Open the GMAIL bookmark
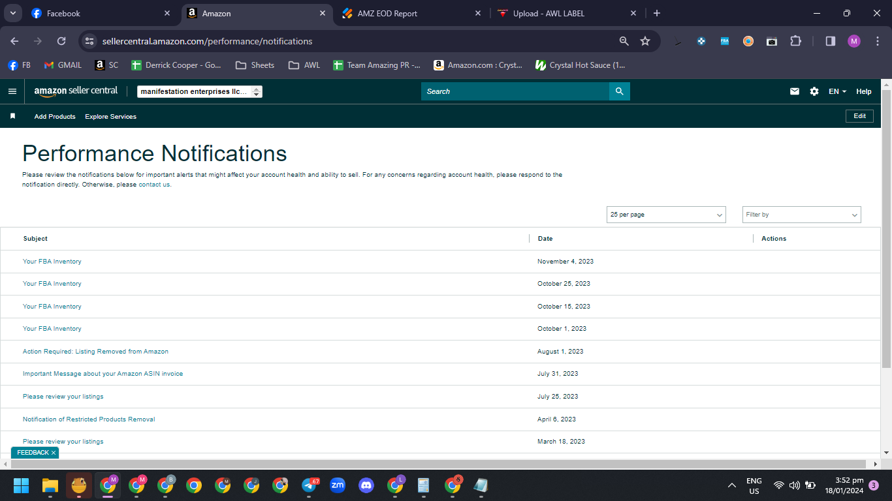The width and height of the screenshot is (892, 501). pos(63,65)
